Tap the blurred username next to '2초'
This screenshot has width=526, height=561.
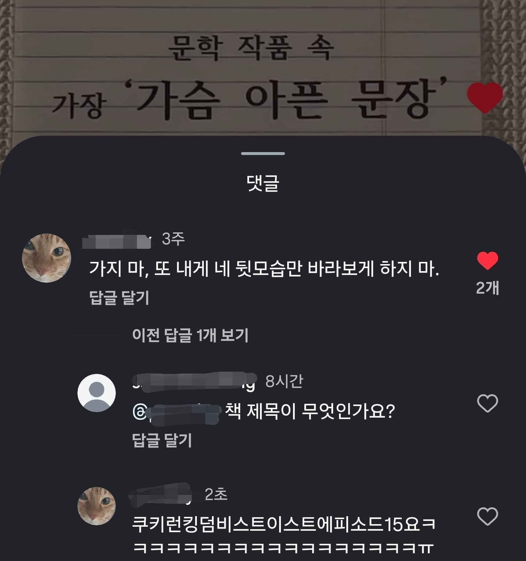coord(161,494)
